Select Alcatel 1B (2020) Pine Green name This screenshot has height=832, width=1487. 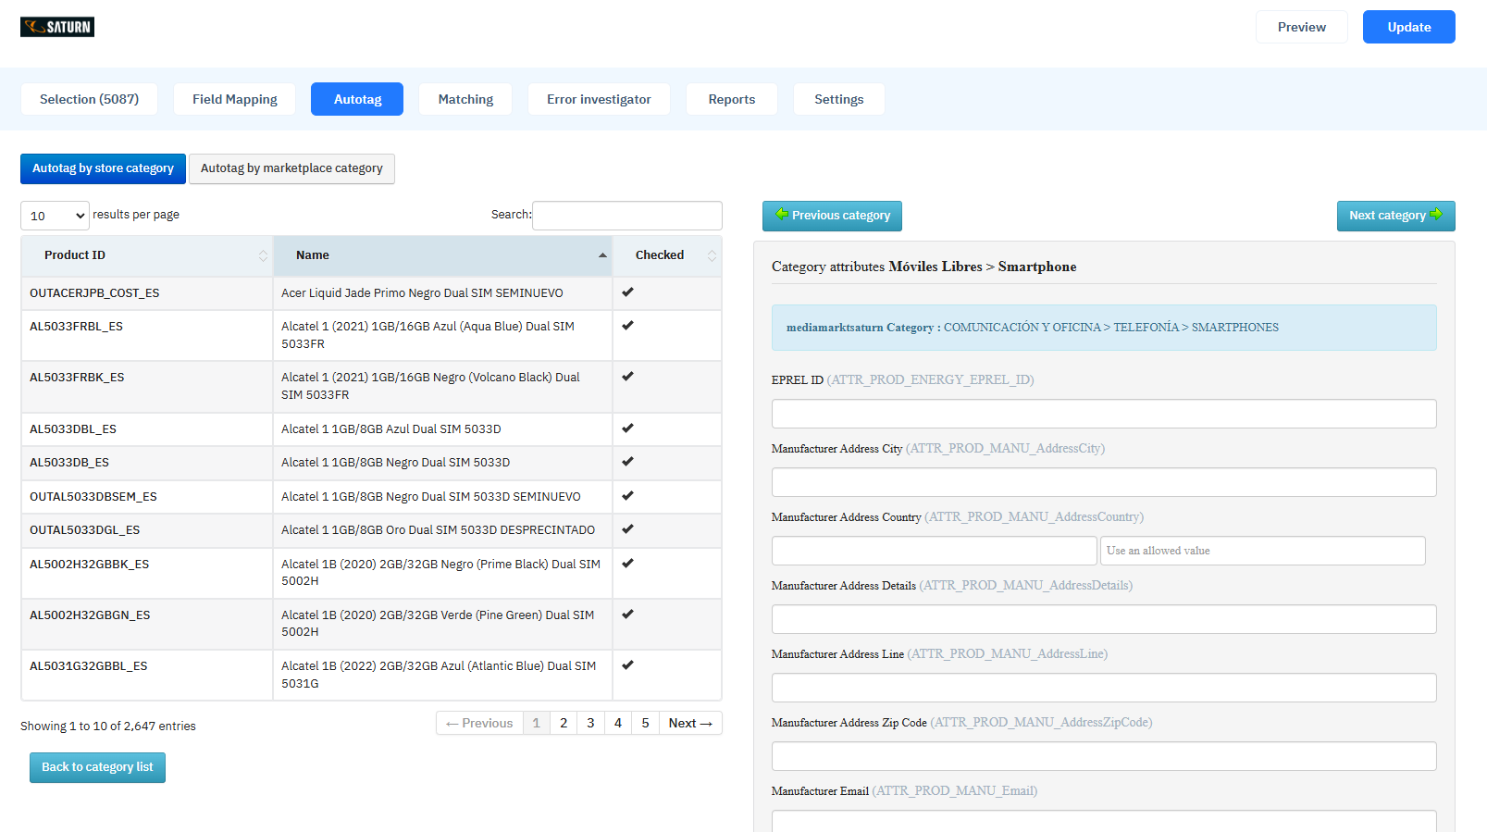click(x=438, y=624)
